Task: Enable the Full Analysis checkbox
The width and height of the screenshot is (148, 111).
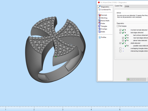Action: [x=118, y=26]
